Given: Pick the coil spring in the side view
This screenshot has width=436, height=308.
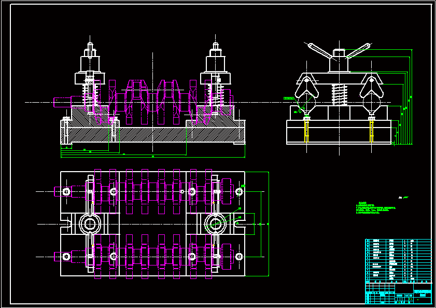Looking at the screenshot, I should (339, 94).
